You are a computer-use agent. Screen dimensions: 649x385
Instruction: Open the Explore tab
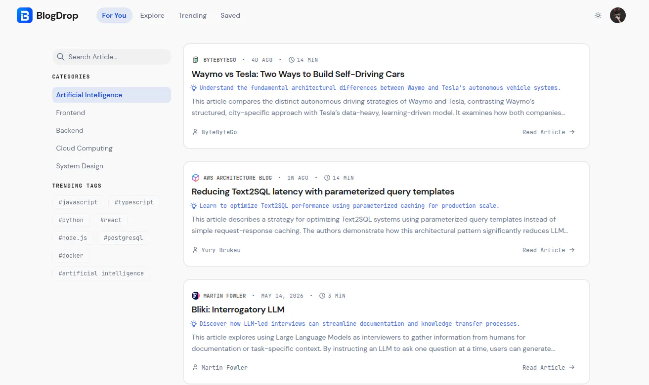point(152,15)
